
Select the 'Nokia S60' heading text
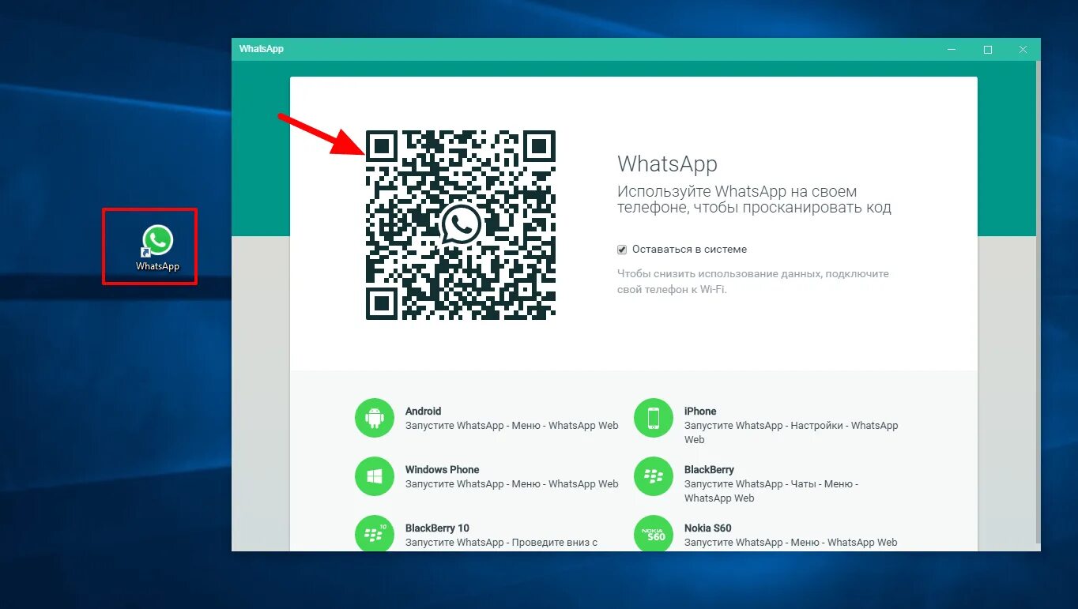[708, 528]
